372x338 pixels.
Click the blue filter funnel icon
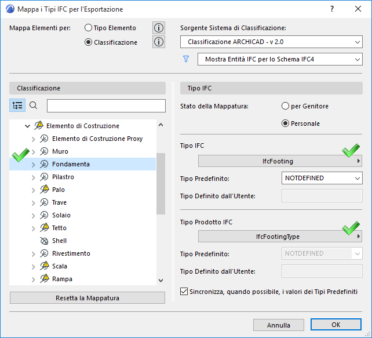point(186,59)
